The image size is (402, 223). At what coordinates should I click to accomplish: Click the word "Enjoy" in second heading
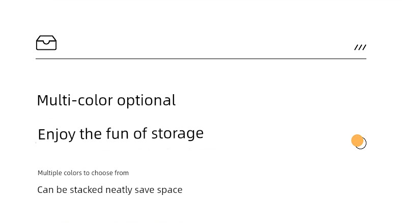[x=56, y=134]
